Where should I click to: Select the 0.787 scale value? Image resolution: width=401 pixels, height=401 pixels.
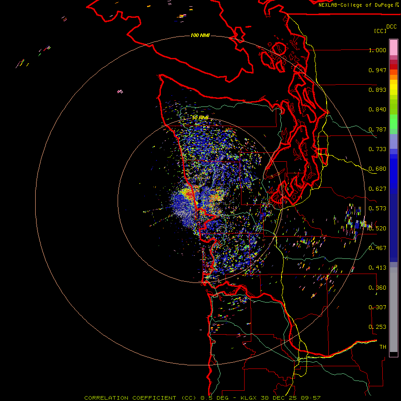pyautogui.click(x=377, y=129)
